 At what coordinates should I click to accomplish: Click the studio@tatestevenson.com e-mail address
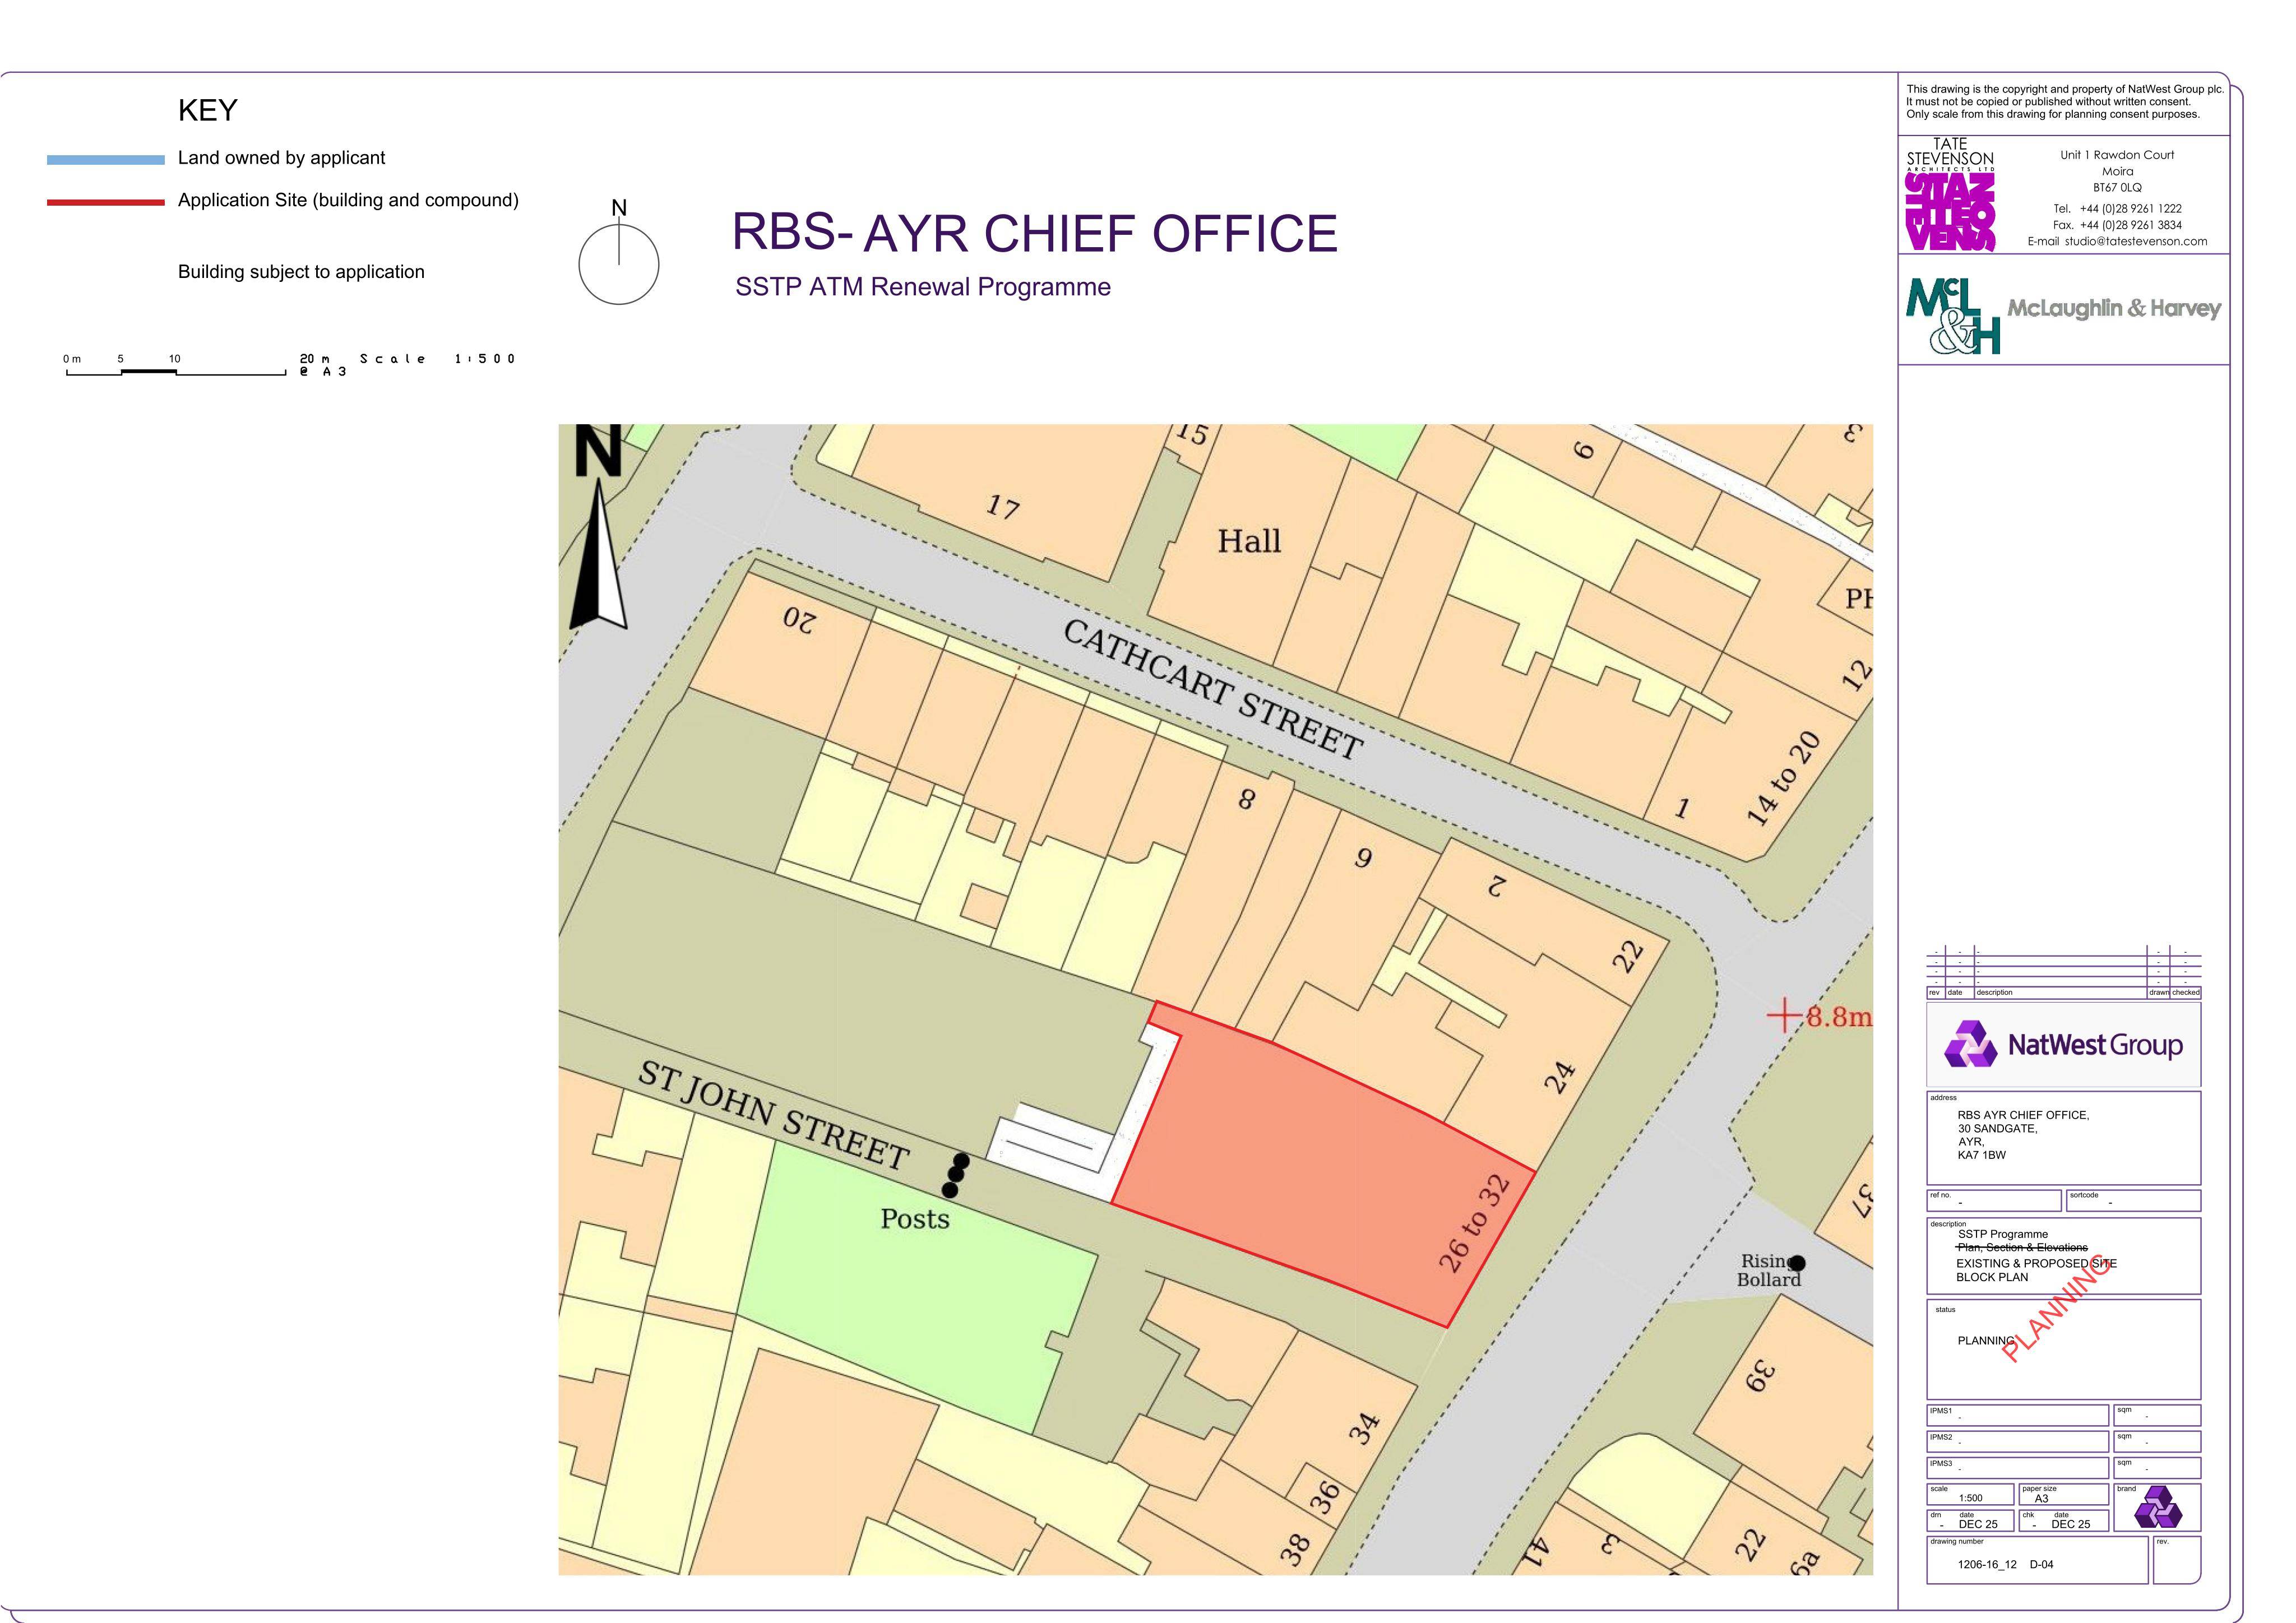click(2136, 241)
